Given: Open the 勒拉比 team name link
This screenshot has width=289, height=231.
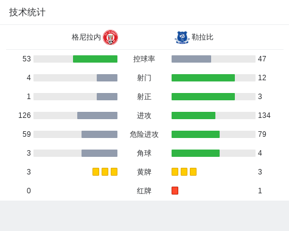Looking at the screenshot, I should coord(203,37).
